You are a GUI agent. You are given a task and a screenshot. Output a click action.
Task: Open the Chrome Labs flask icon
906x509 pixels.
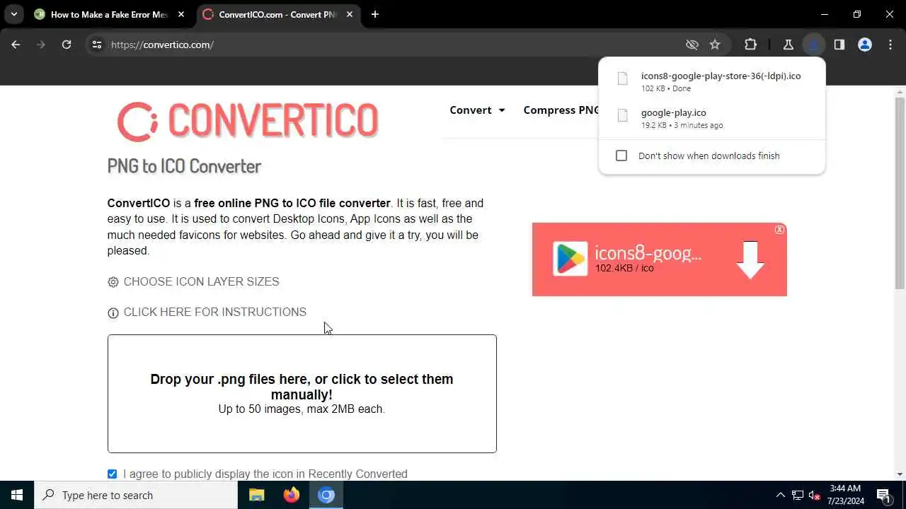click(x=788, y=45)
